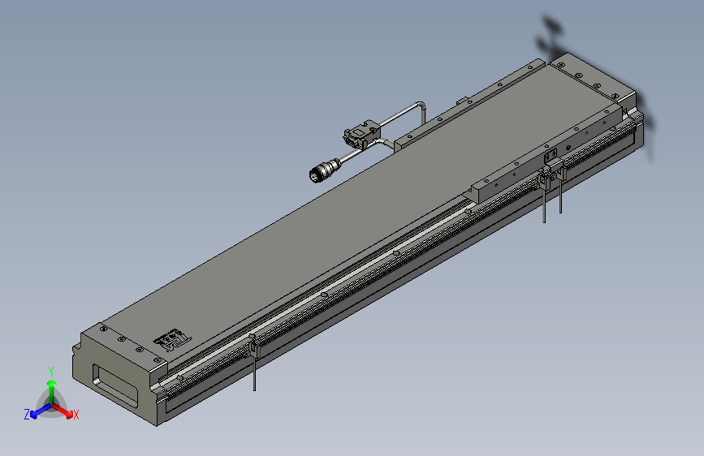
Task: Select the engraved logo on the top cover
Action: (172, 341)
